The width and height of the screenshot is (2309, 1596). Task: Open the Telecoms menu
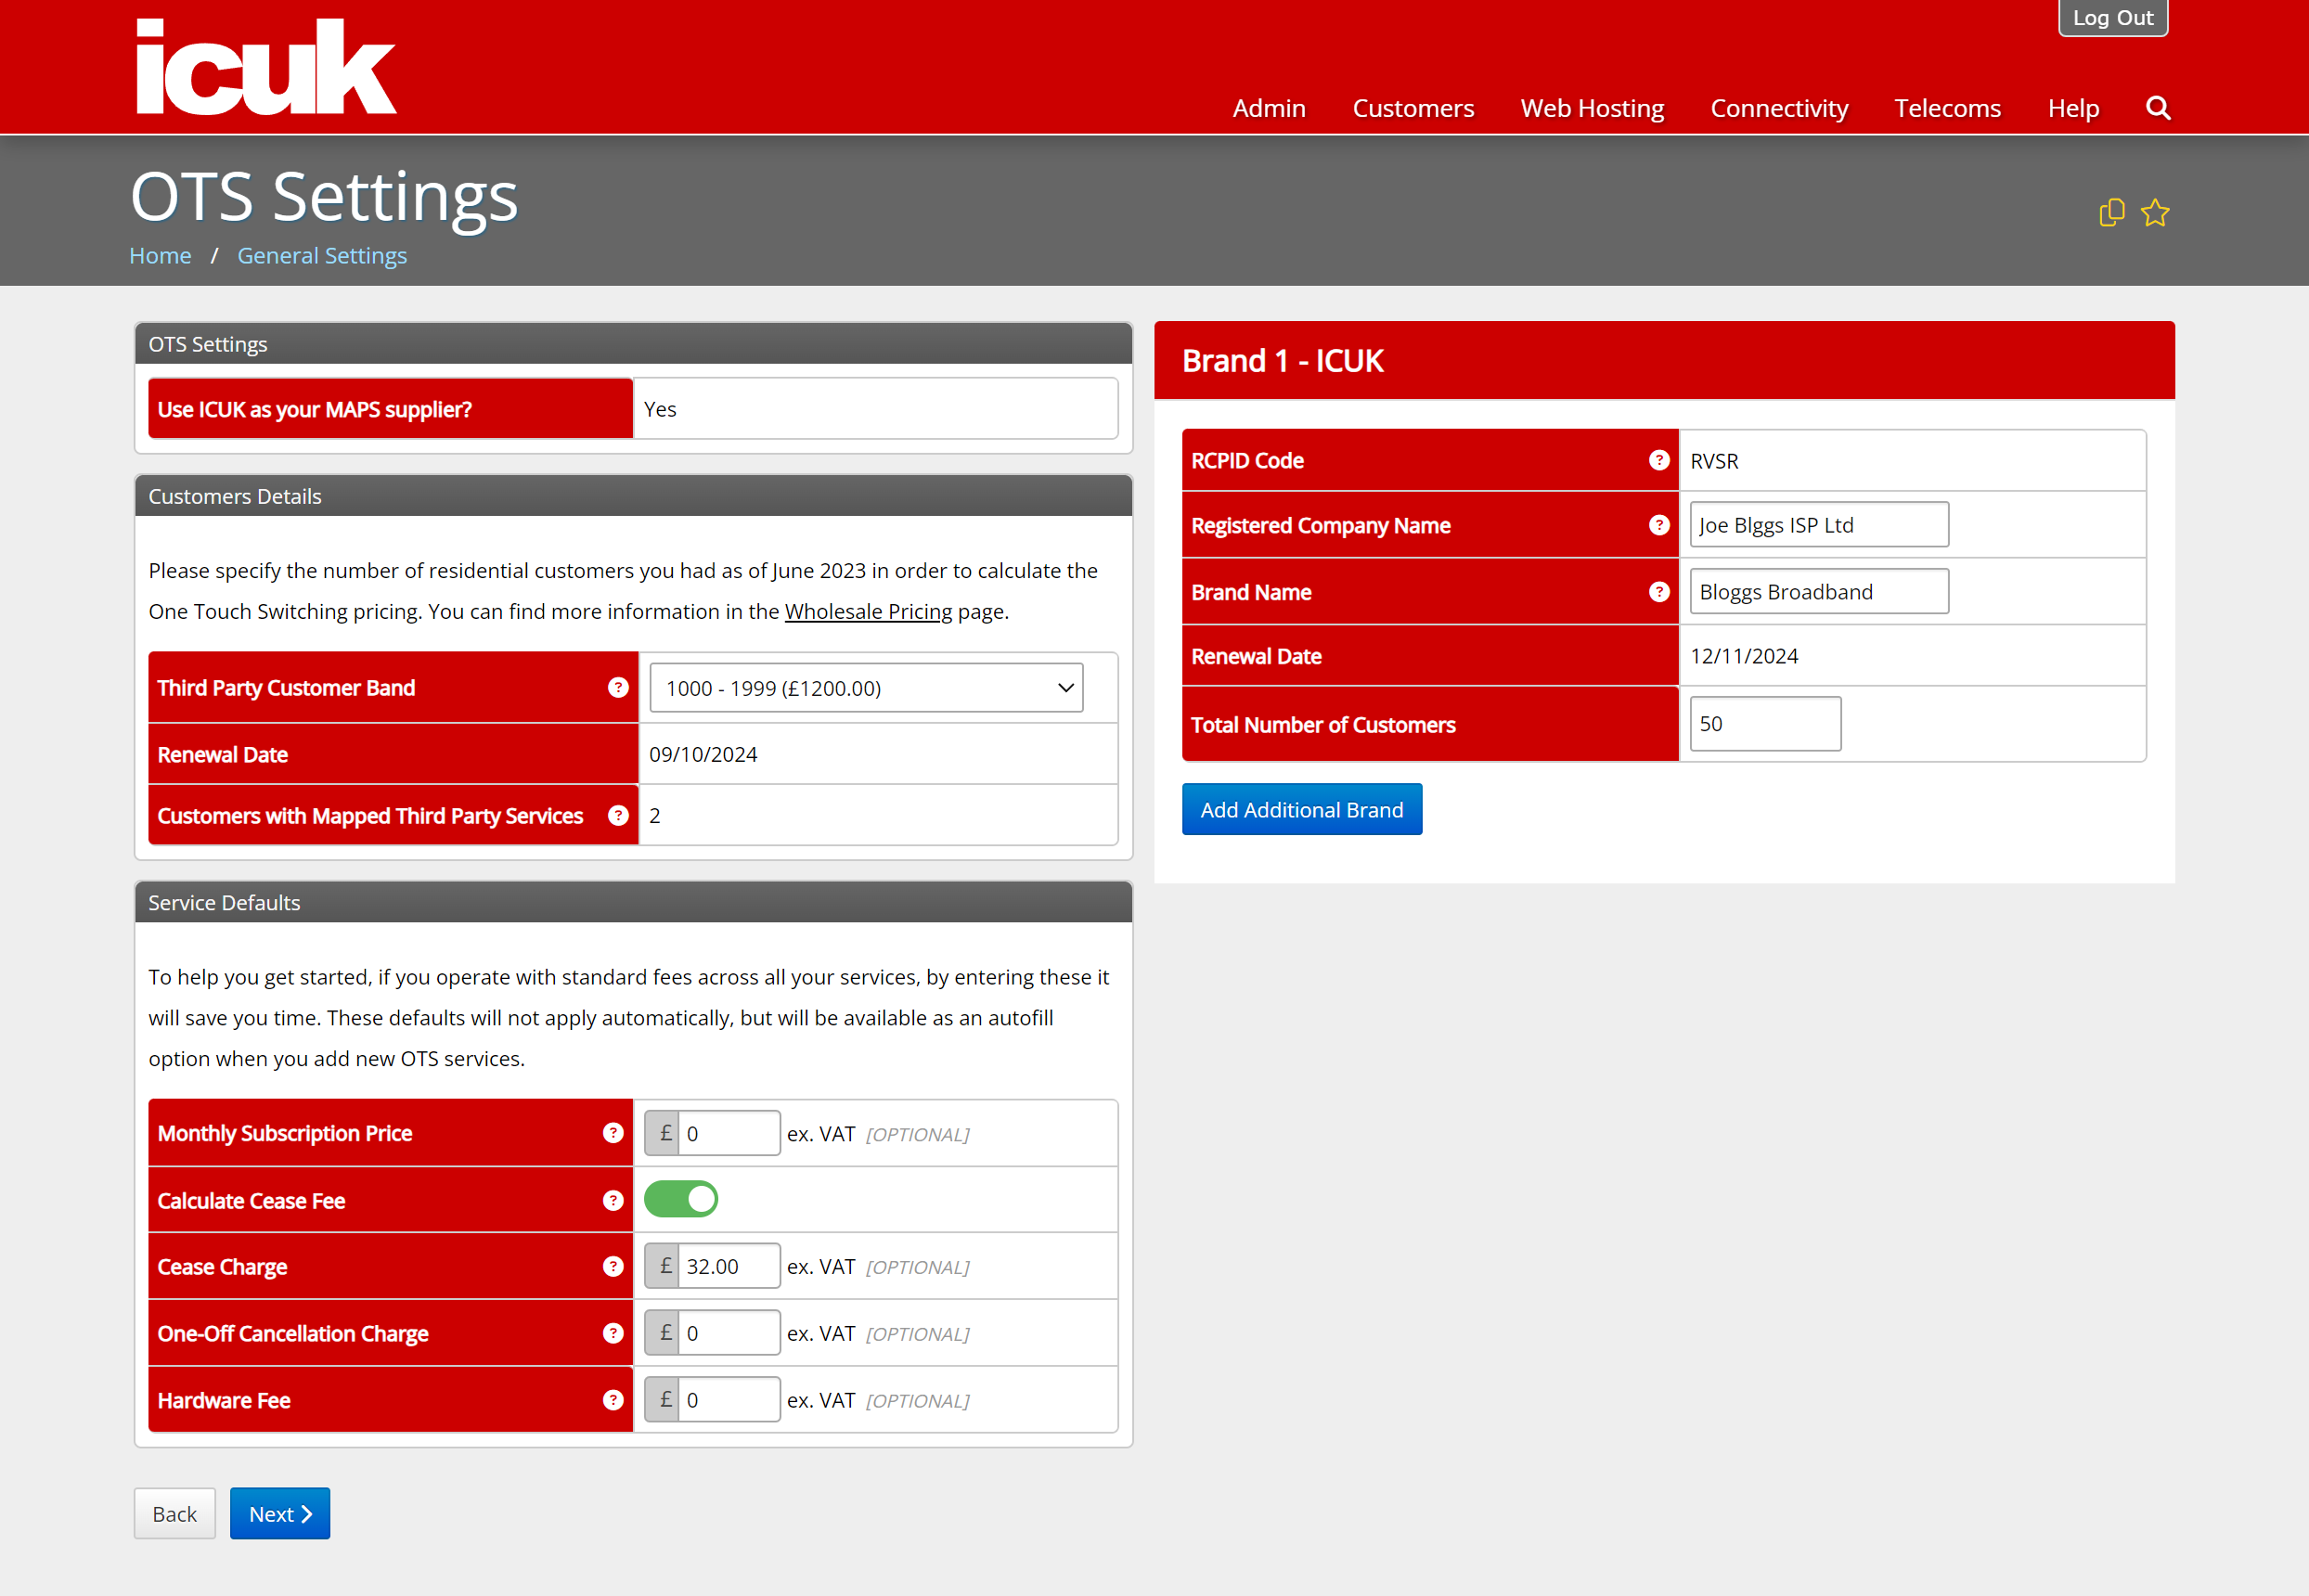click(x=1947, y=108)
